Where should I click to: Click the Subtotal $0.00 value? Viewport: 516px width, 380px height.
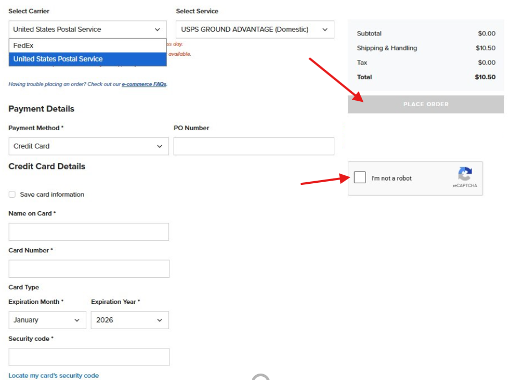pyautogui.click(x=487, y=34)
